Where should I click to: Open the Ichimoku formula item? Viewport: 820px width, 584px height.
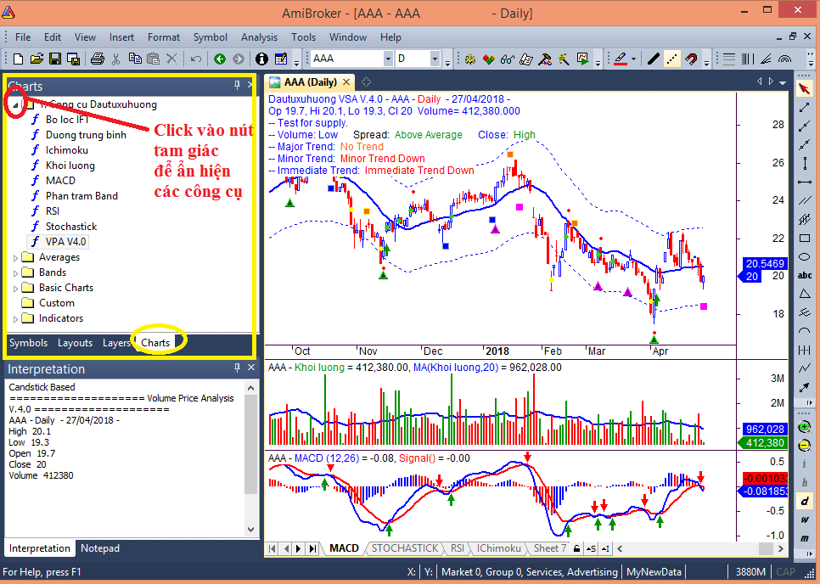click(66, 150)
